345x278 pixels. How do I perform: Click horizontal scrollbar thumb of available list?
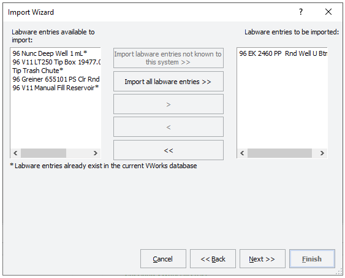(x=44, y=153)
